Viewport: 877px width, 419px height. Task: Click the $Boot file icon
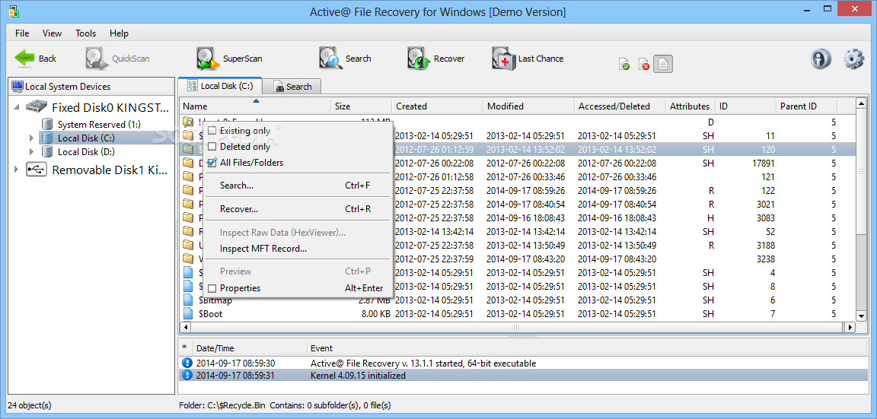[x=189, y=313]
